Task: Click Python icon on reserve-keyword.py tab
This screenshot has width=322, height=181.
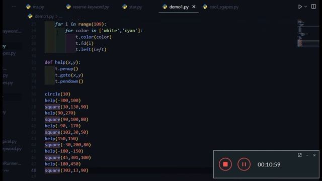Action: pyautogui.click(x=68, y=7)
